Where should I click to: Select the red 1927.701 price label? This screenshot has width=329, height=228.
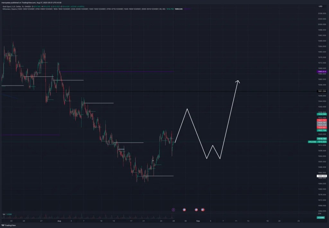pyautogui.click(x=322, y=120)
